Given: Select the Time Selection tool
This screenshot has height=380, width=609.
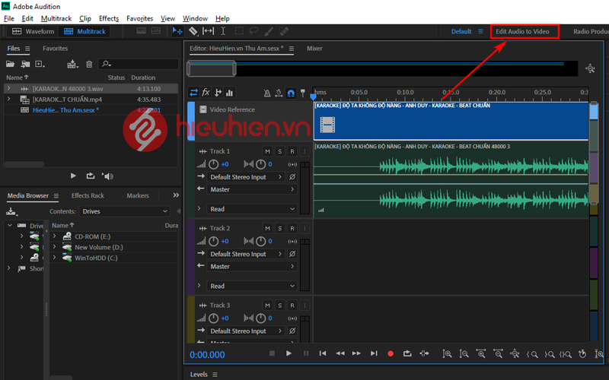Looking at the screenshot, I should [x=223, y=31].
